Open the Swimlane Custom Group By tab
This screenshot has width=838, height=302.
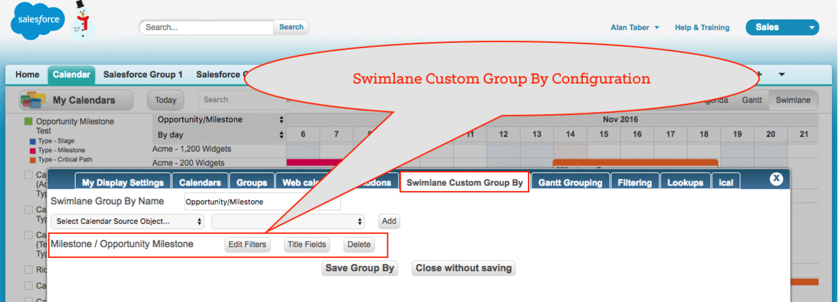(x=465, y=182)
